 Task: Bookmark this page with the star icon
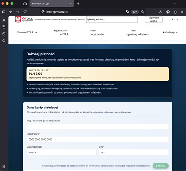pyautogui.click(x=142, y=12)
